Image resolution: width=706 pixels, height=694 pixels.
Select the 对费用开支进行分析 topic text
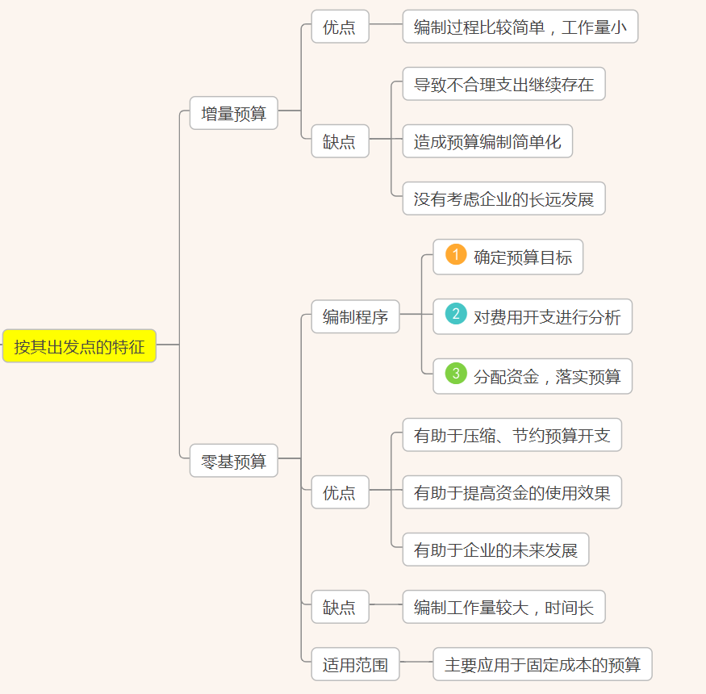point(547,317)
